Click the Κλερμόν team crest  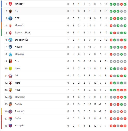tap(10, 126)
